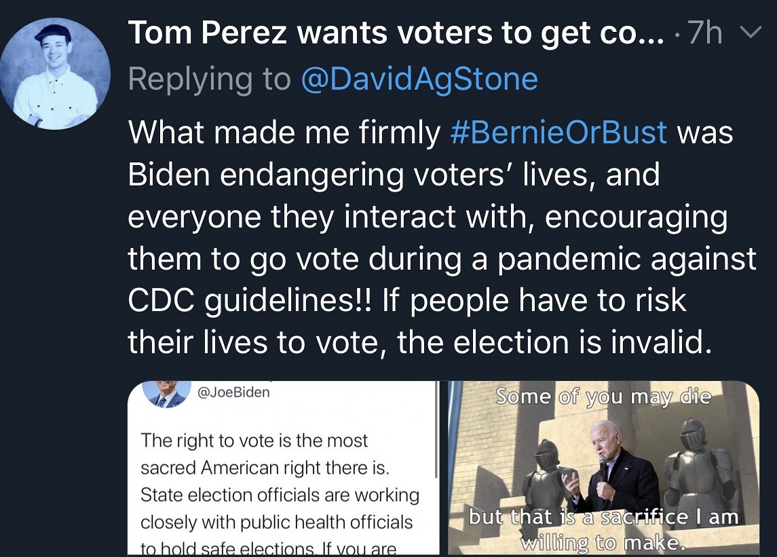
Task: Click the "Some of you may die" caption
Action: (603, 397)
